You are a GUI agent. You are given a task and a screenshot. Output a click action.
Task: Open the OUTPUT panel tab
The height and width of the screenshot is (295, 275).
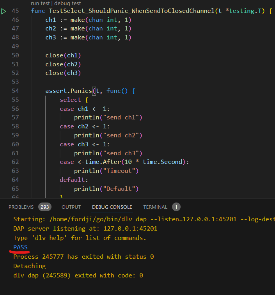click(71, 207)
